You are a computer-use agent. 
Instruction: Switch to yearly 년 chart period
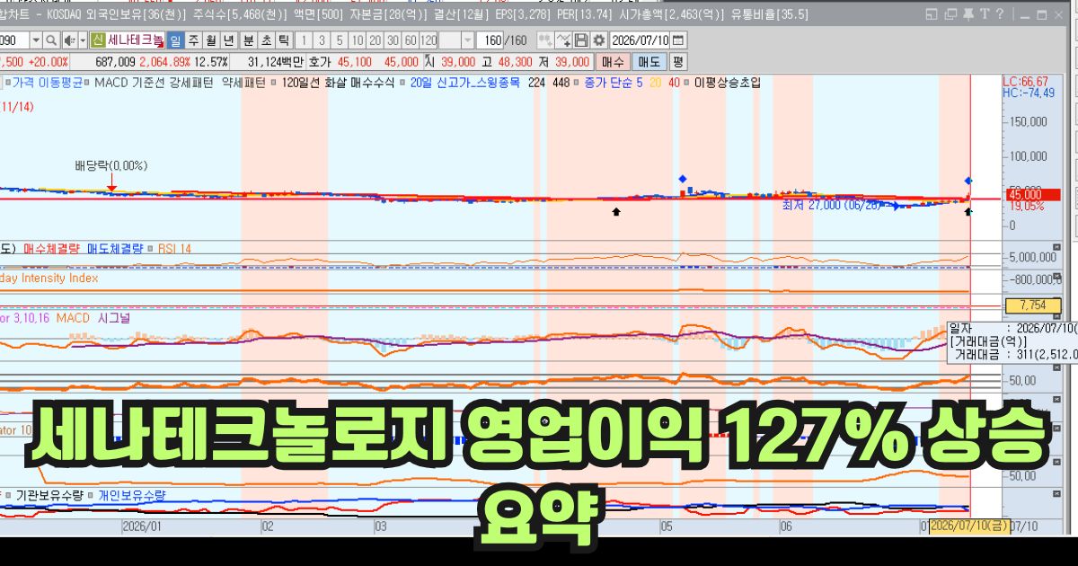(x=228, y=40)
